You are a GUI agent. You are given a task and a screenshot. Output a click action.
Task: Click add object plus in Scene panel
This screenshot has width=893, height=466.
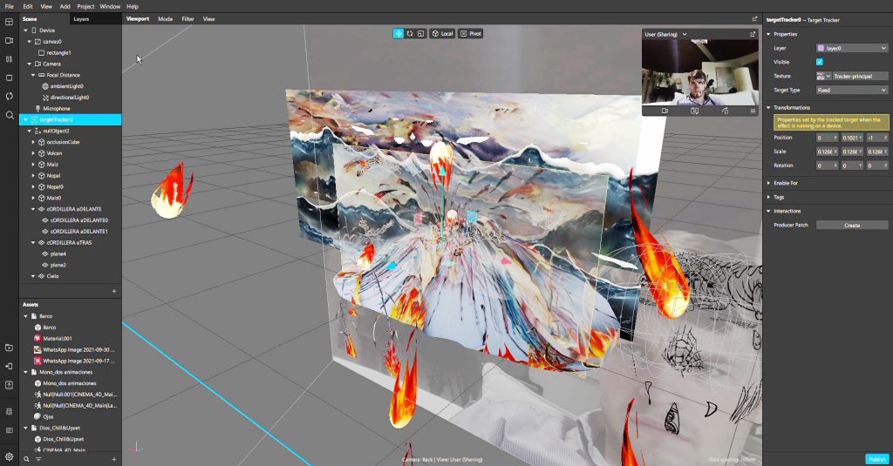pyautogui.click(x=113, y=290)
